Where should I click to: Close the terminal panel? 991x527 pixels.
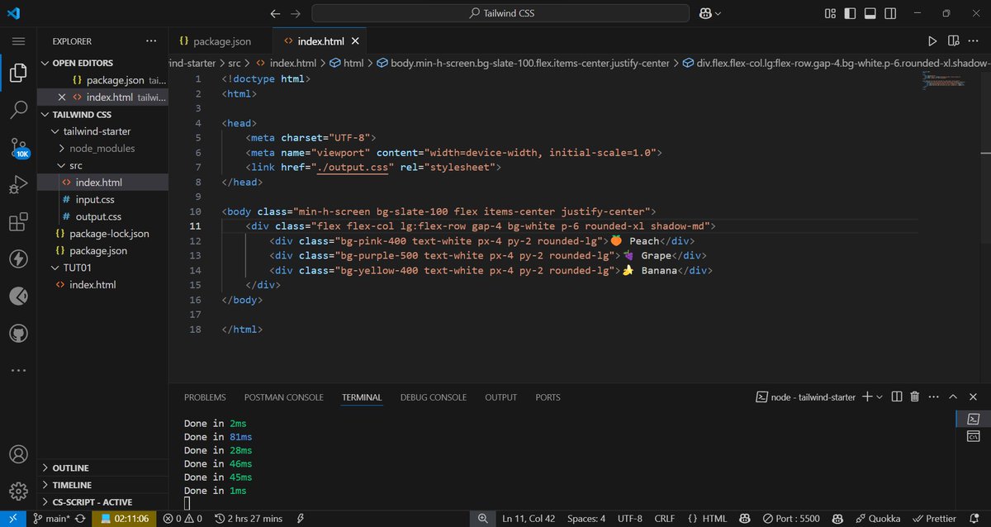click(972, 397)
